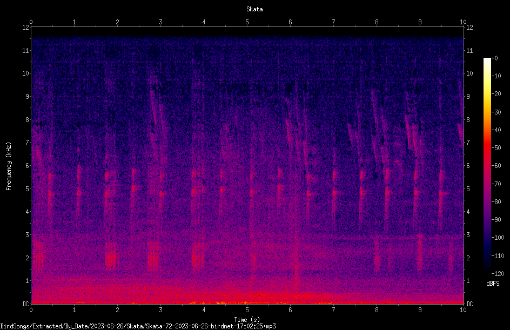510x330 pixels.
Task: Click the 8 second tick on the bottom time axis
Action: coord(377,310)
